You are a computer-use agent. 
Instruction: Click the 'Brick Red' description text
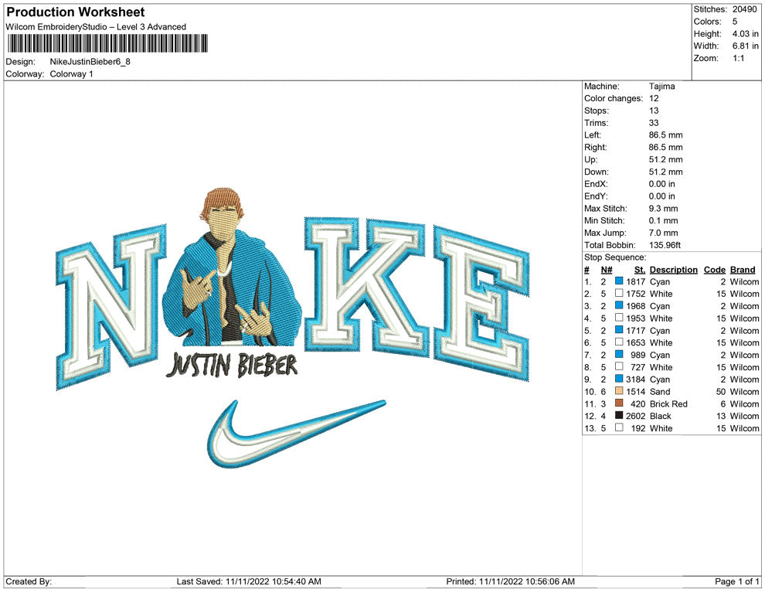668,403
